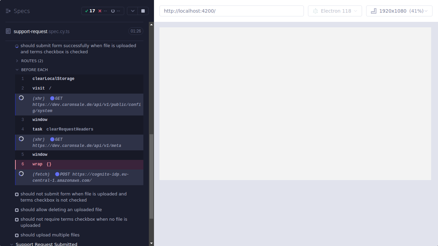The height and width of the screenshot is (246, 438).
Task: Expand the 'Support Request Submitted' group
Action: click(x=11, y=244)
